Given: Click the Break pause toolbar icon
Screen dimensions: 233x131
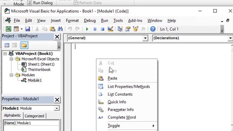Looking at the screenshot, I should (95, 29).
